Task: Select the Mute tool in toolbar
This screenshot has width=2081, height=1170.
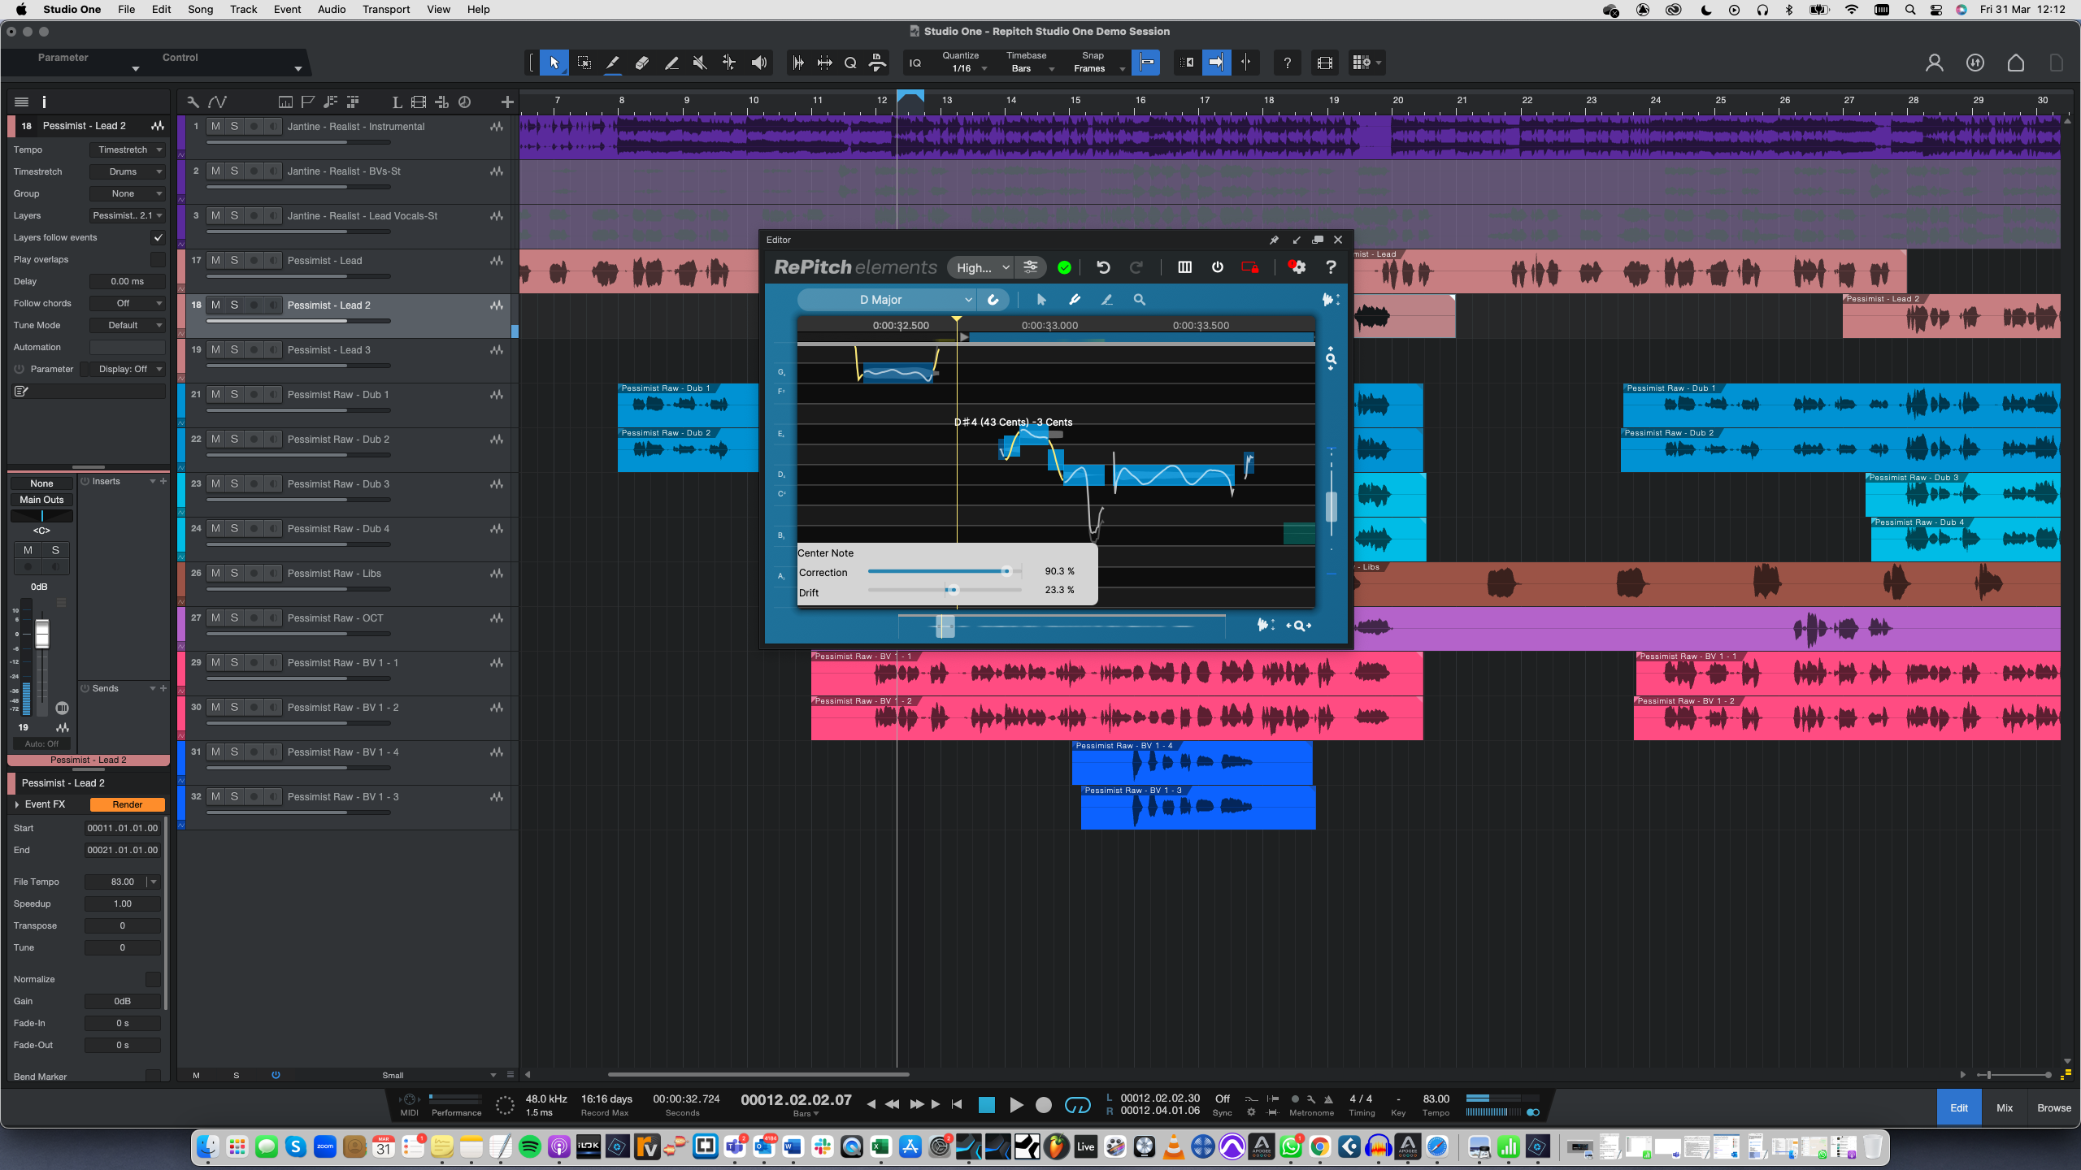Action: (699, 63)
